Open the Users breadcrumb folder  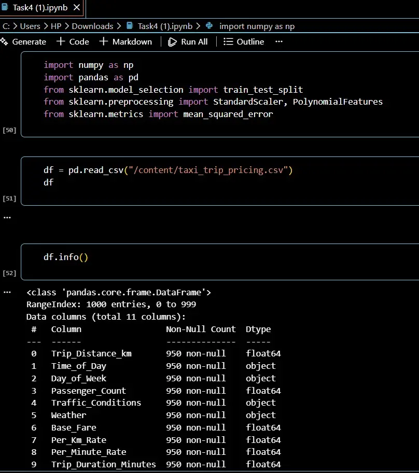tap(30, 26)
